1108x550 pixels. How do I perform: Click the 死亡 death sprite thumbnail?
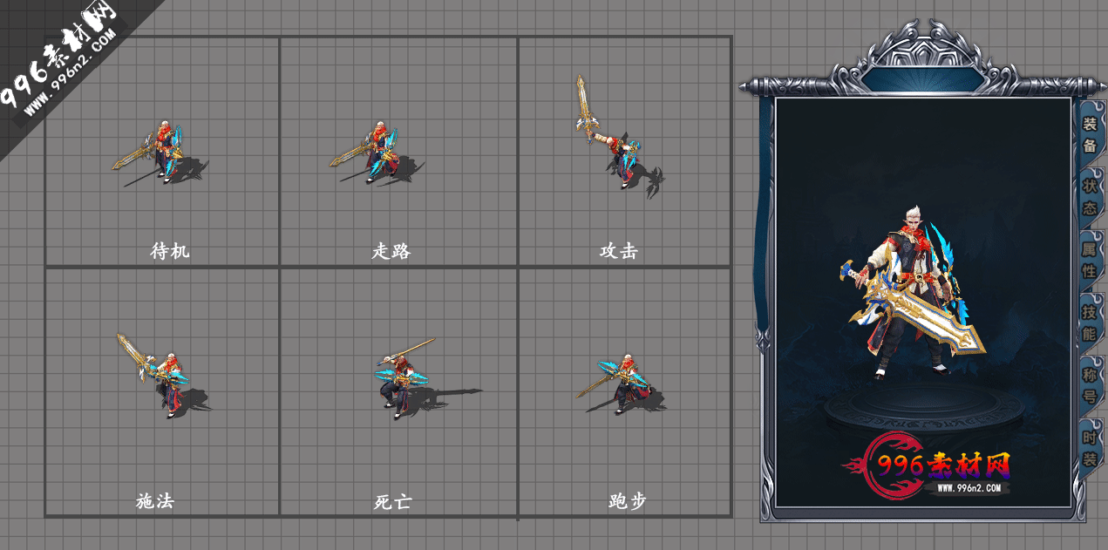pyautogui.click(x=427, y=379)
